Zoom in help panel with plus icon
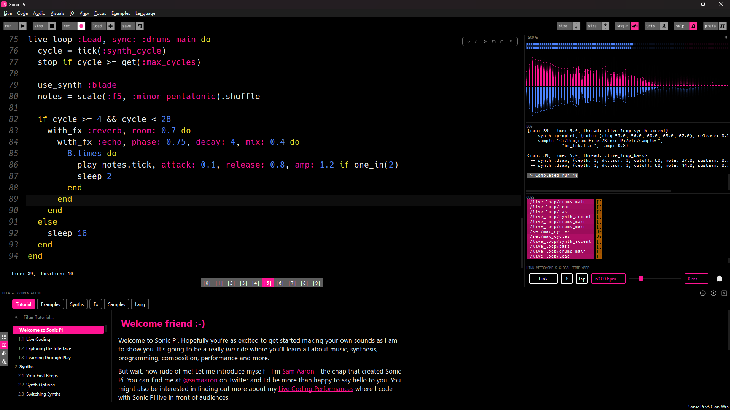The height and width of the screenshot is (410, 730). coord(713,293)
